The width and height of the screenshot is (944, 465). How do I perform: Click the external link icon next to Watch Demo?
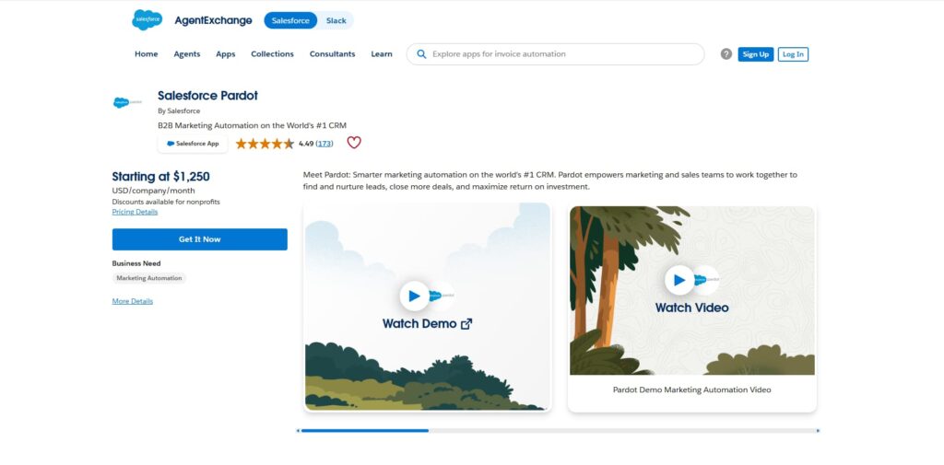[466, 324]
